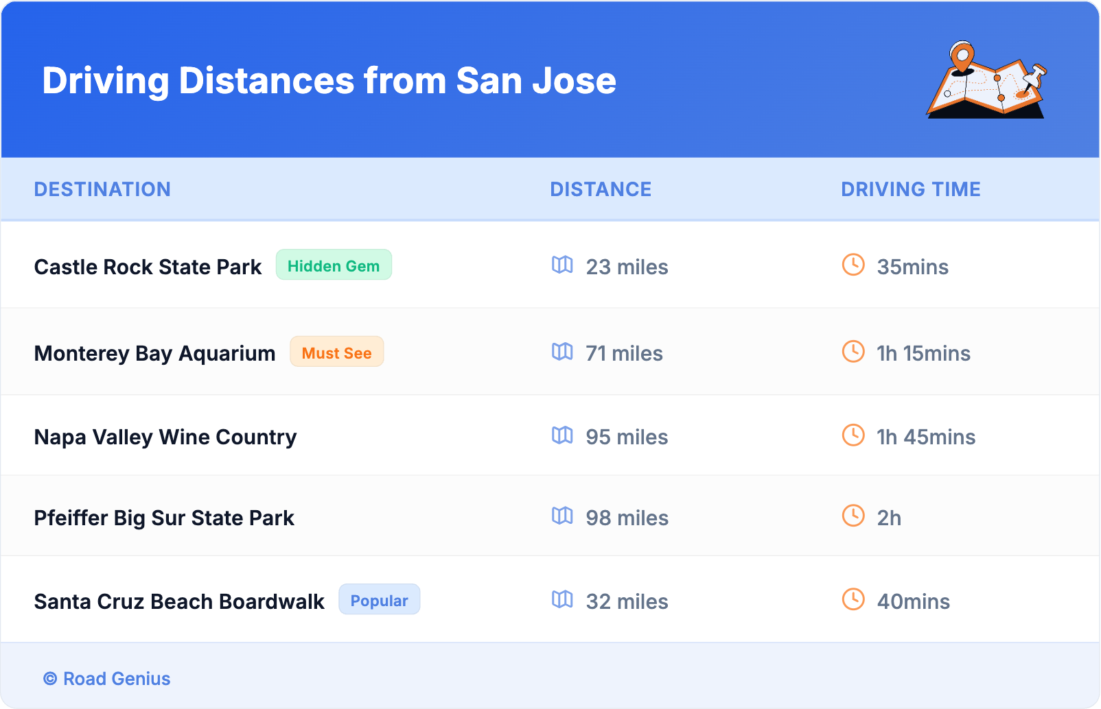Click the Driving Time column header
Image resolution: width=1101 pixels, height=709 pixels.
(910, 189)
